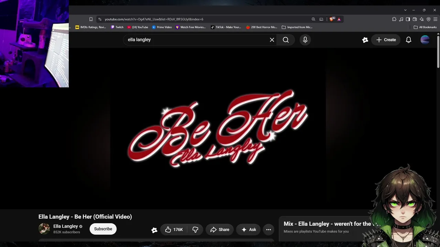Image resolution: width=440 pixels, height=247 pixels.
Task: Run the search with the magnifier button
Action: [x=286, y=40]
